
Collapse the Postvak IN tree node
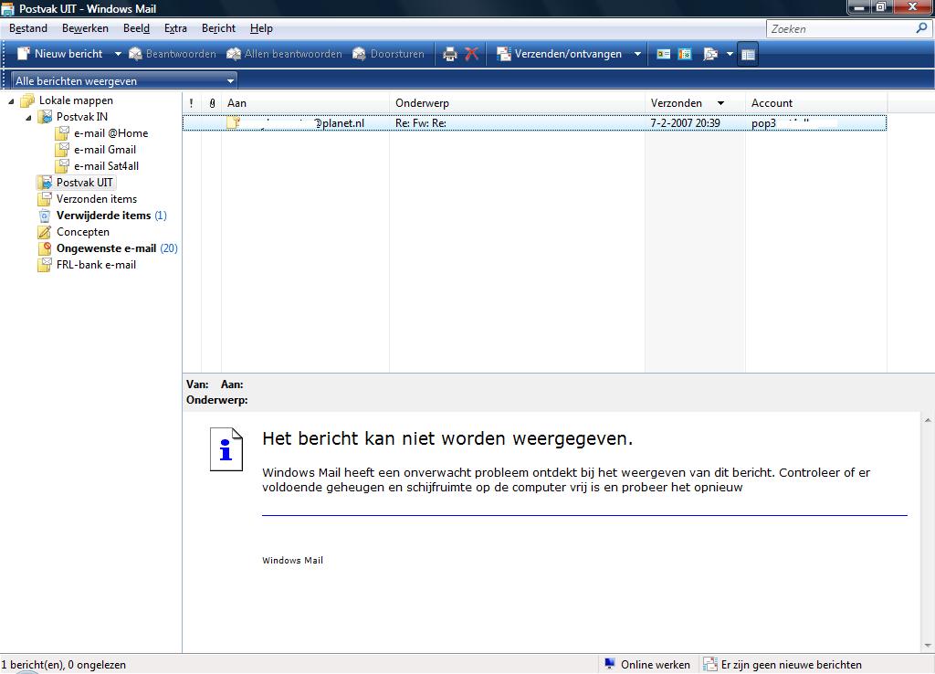click(x=28, y=118)
